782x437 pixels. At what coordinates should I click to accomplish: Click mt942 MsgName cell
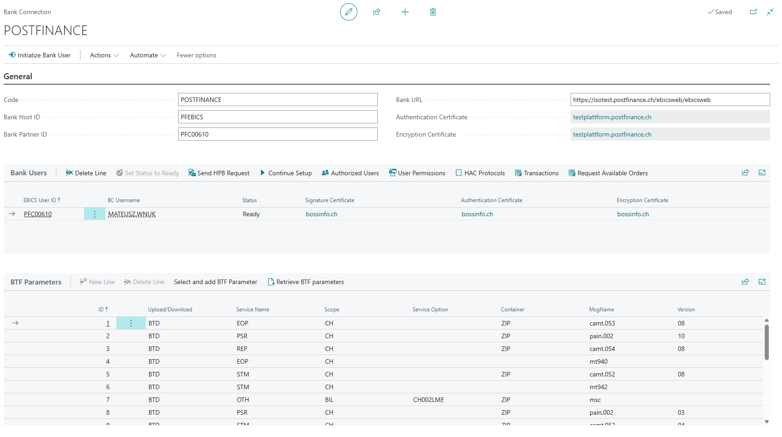click(x=599, y=387)
